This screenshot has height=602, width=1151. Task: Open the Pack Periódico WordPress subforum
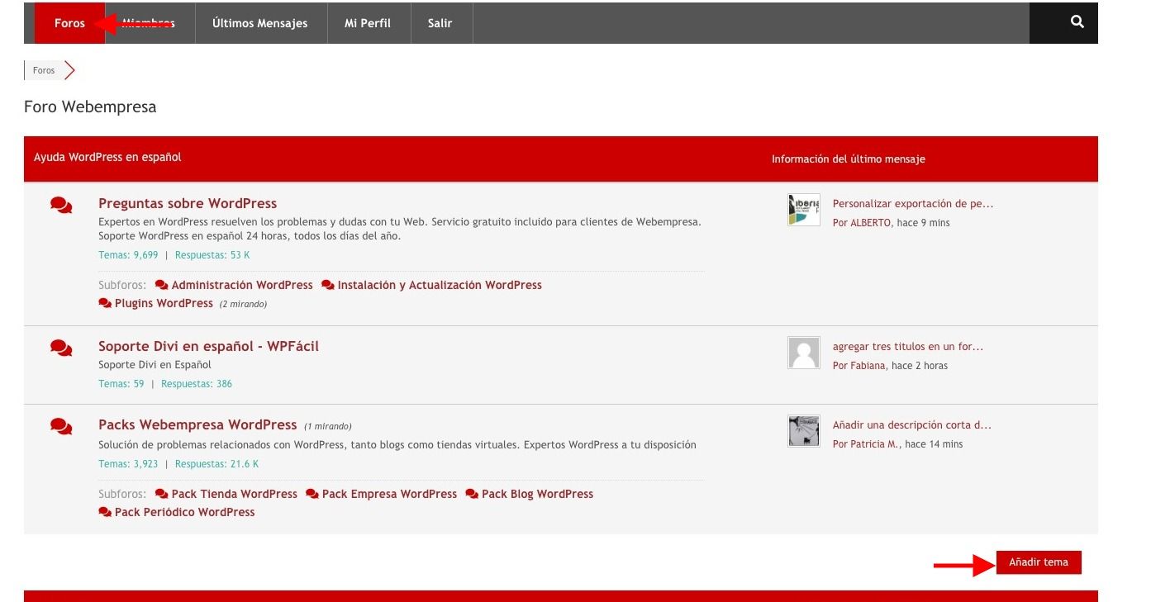point(184,512)
